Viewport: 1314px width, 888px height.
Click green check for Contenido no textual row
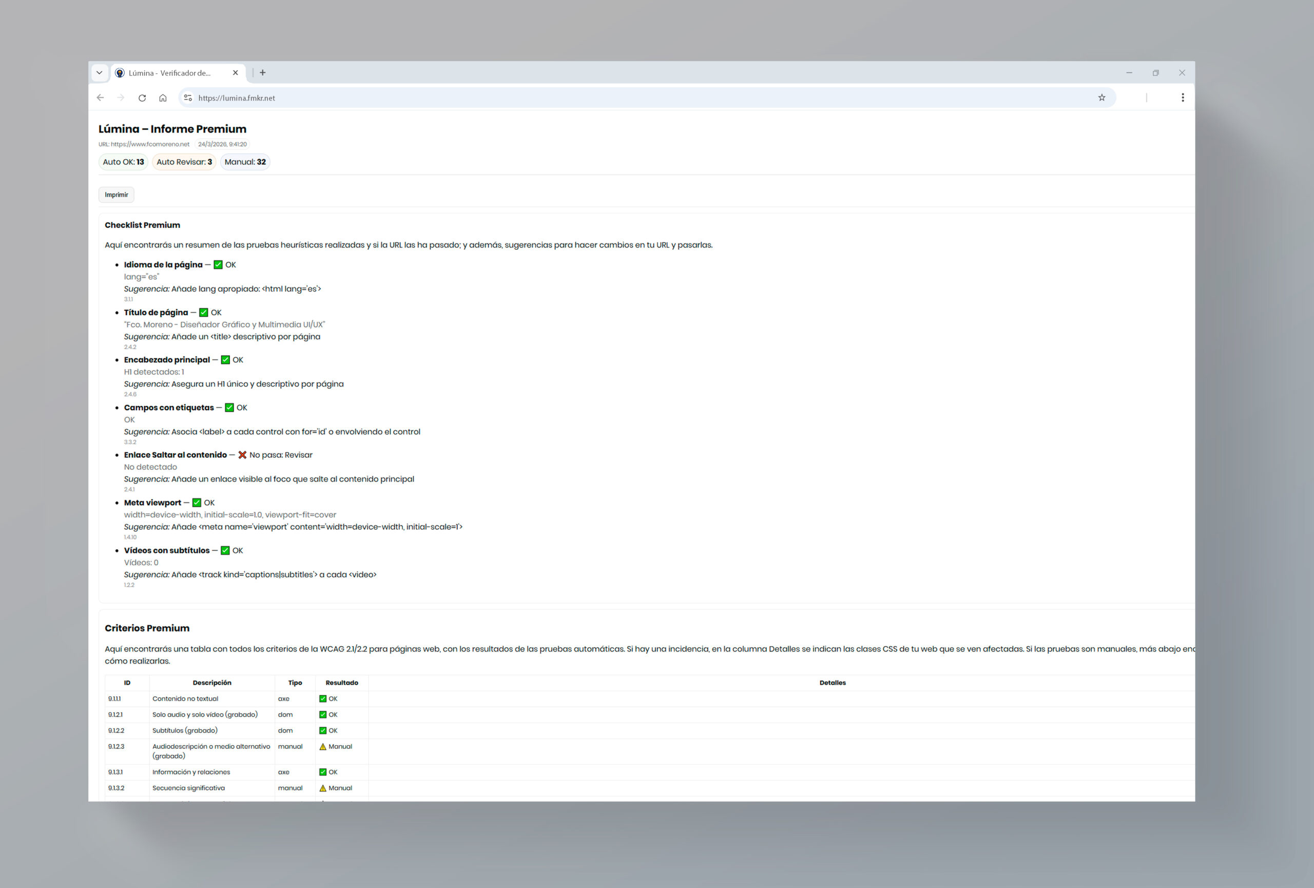click(323, 699)
